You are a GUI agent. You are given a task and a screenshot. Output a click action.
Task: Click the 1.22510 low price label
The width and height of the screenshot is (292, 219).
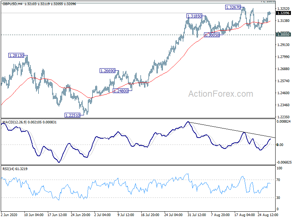[x=72, y=115]
